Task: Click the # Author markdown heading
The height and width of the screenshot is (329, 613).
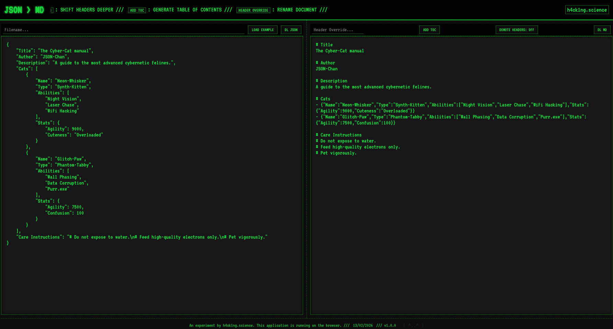Action: tap(325, 63)
